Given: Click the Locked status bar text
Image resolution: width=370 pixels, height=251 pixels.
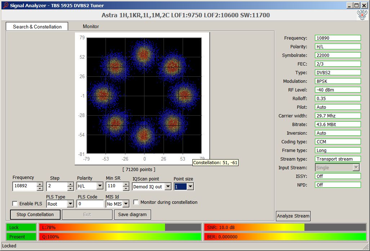Looking at the screenshot, I should pyautogui.click(x=9, y=246).
